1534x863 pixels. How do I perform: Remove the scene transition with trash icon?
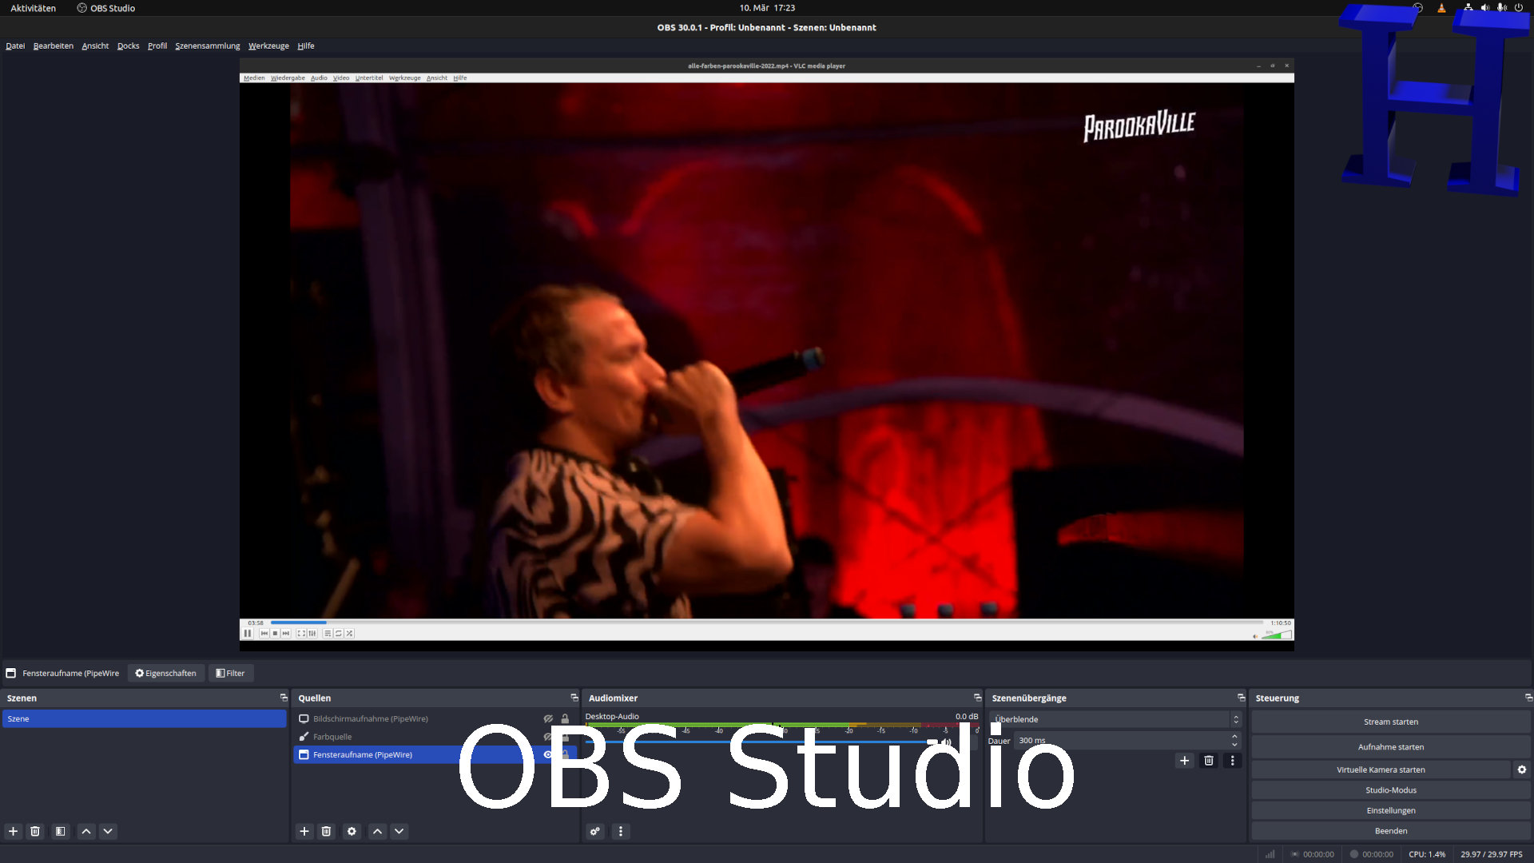tap(1209, 761)
